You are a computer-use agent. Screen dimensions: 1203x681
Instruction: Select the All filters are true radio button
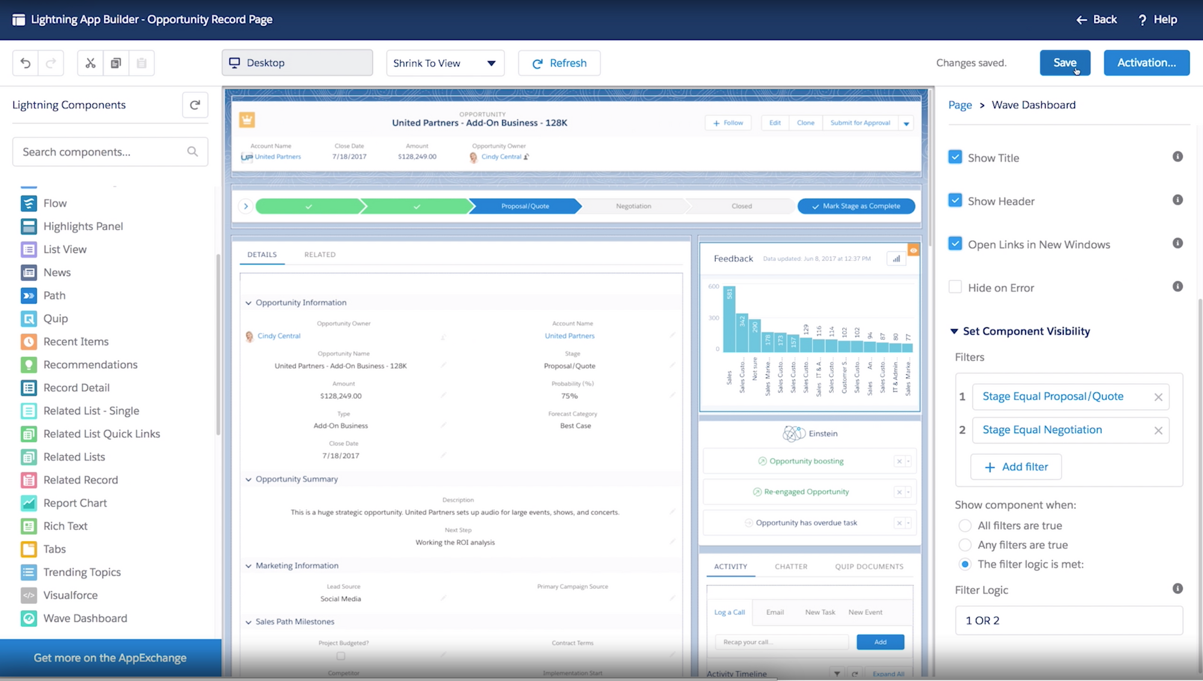964,526
